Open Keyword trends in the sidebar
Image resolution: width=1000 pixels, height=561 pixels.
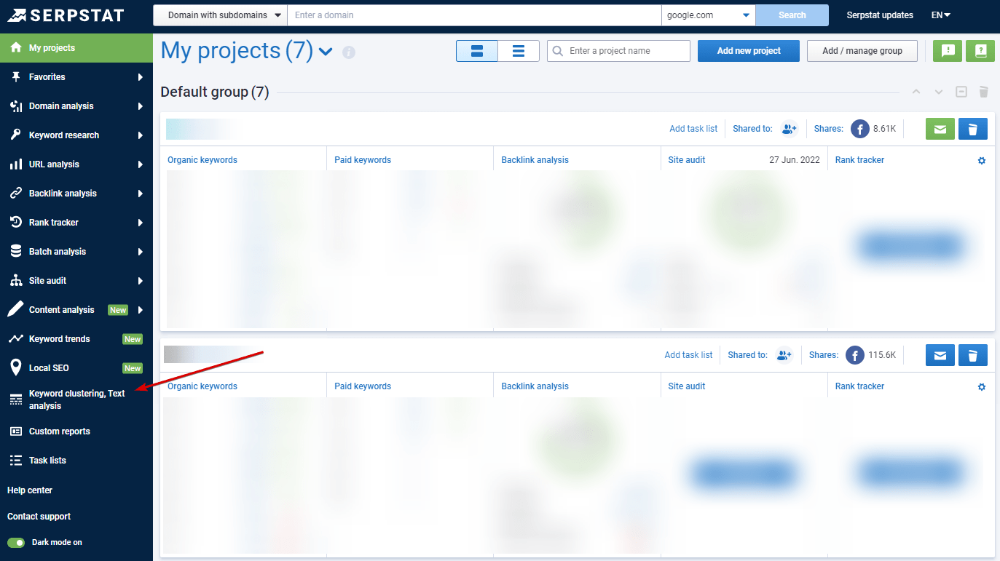pyautogui.click(x=76, y=339)
